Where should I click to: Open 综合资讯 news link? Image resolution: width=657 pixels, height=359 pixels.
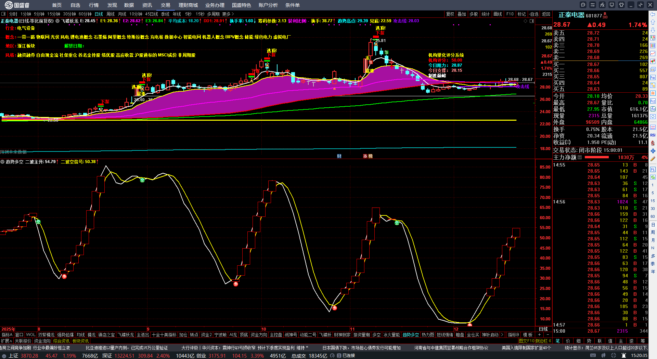[61, 341]
